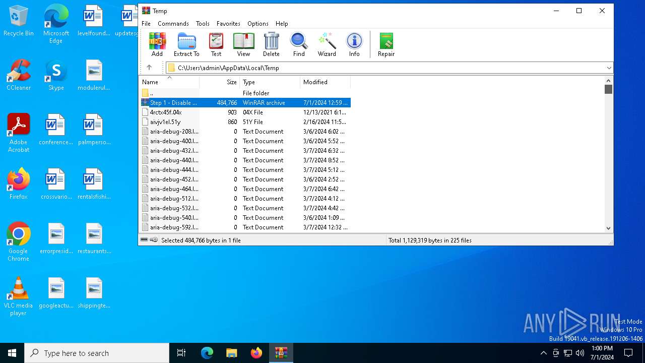Show archive Info
This screenshot has height=363, width=645.
point(354,44)
